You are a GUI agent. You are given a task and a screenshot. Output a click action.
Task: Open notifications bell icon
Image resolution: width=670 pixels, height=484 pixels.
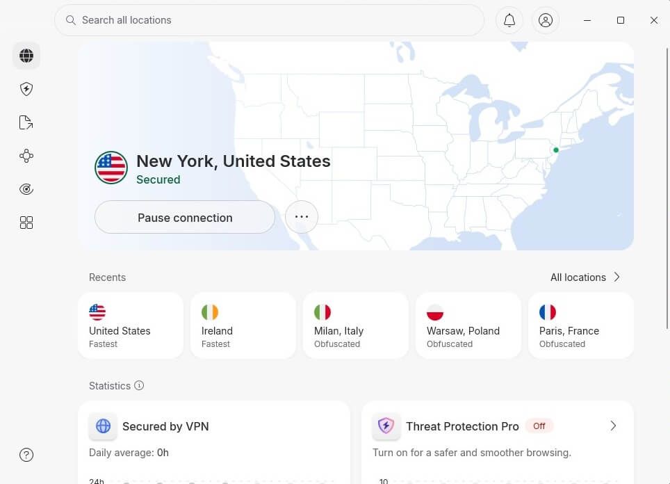[509, 20]
